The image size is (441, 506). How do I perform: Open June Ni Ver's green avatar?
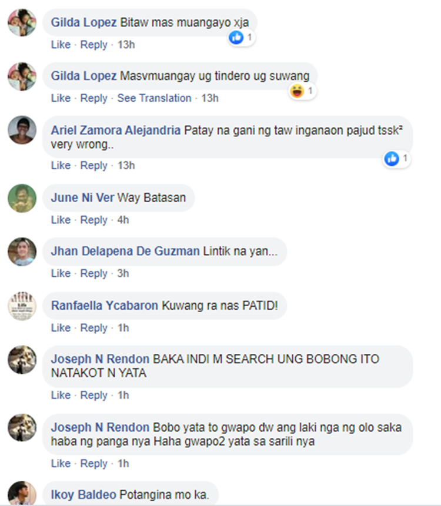[22, 198]
